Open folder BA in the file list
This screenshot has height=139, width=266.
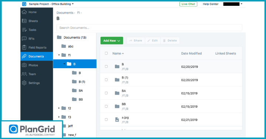click(x=124, y=91)
